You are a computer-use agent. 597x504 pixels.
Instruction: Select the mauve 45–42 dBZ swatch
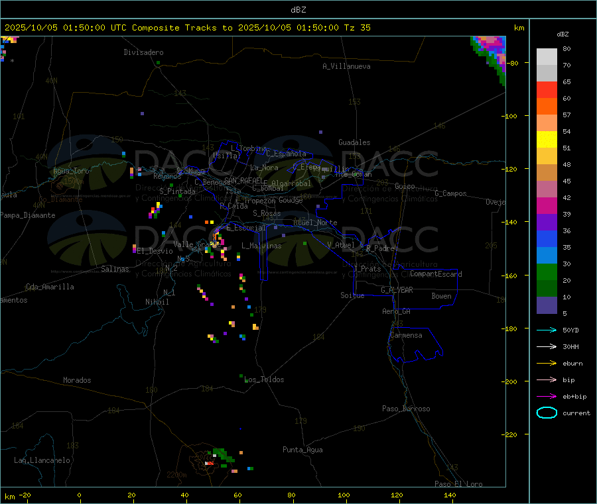tap(547, 189)
